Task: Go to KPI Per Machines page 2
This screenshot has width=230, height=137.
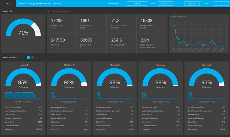Action: pos(32,58)
